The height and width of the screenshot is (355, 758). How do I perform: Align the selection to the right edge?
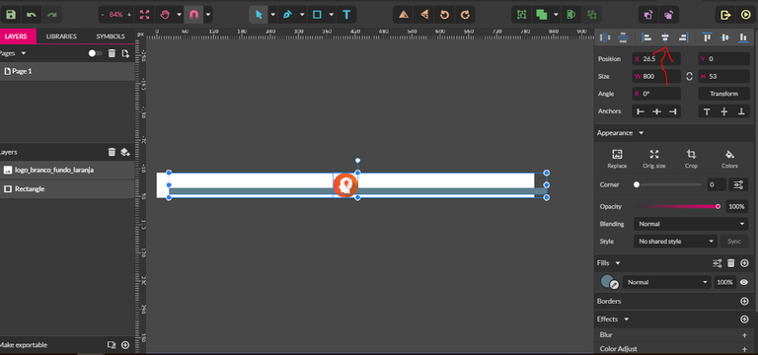point(683,37)
